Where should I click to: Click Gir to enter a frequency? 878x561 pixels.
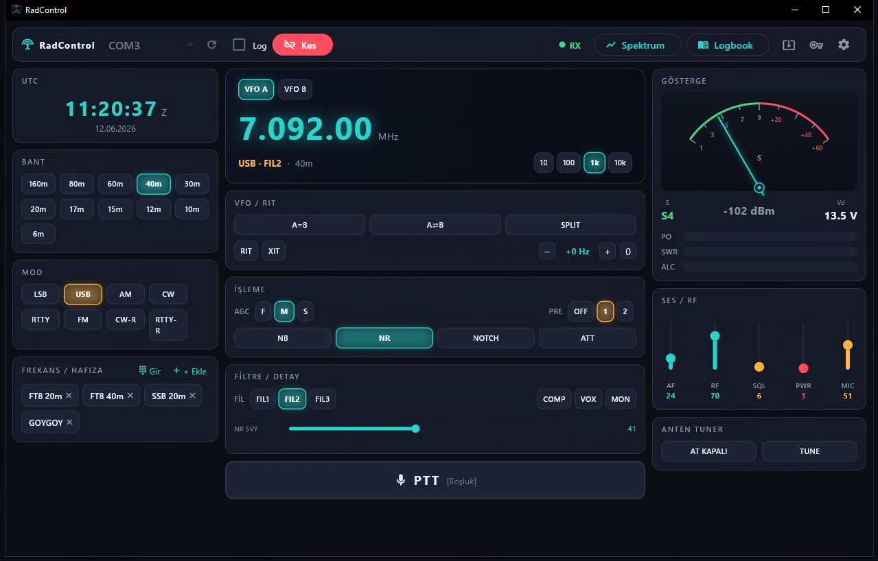click(x=150, y=370)
